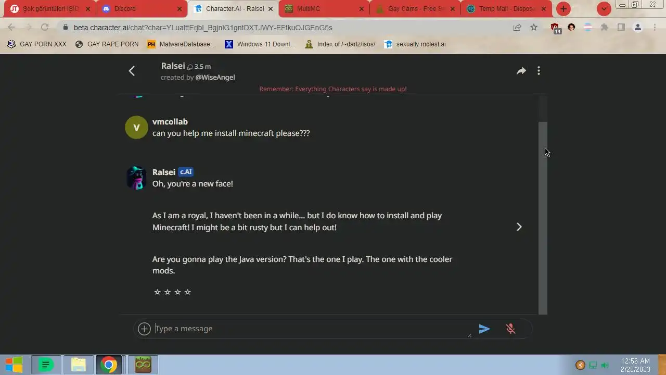Open the plus attachment icon beside message box
This screenshot has width=666, height=375.
(144, 329)
